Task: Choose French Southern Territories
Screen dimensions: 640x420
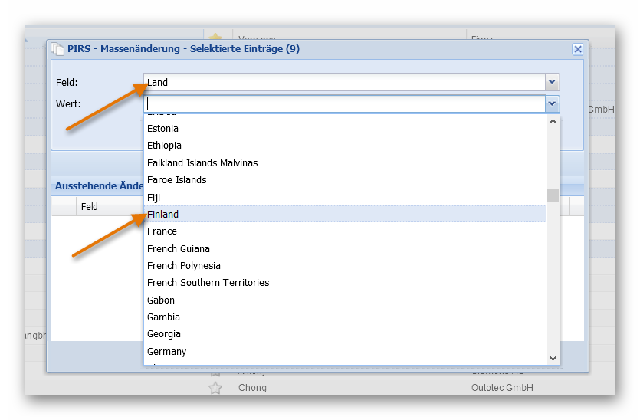Action: pos(208,283)
